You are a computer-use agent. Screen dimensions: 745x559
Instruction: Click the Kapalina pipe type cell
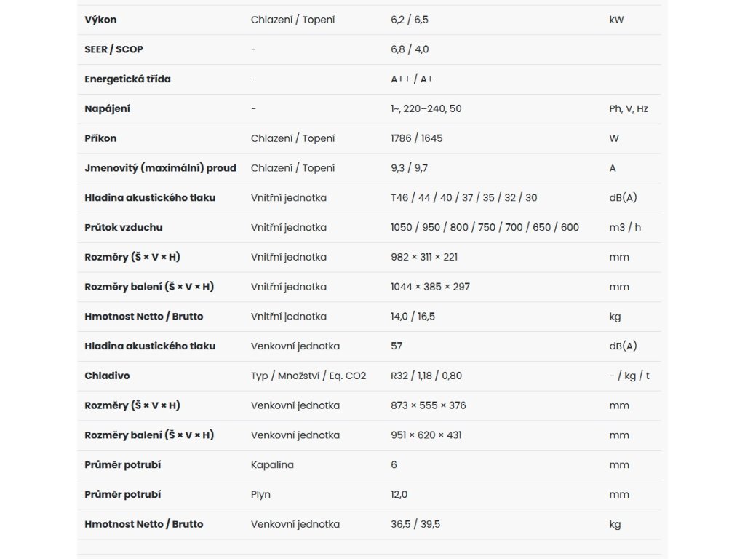[272, 464]
